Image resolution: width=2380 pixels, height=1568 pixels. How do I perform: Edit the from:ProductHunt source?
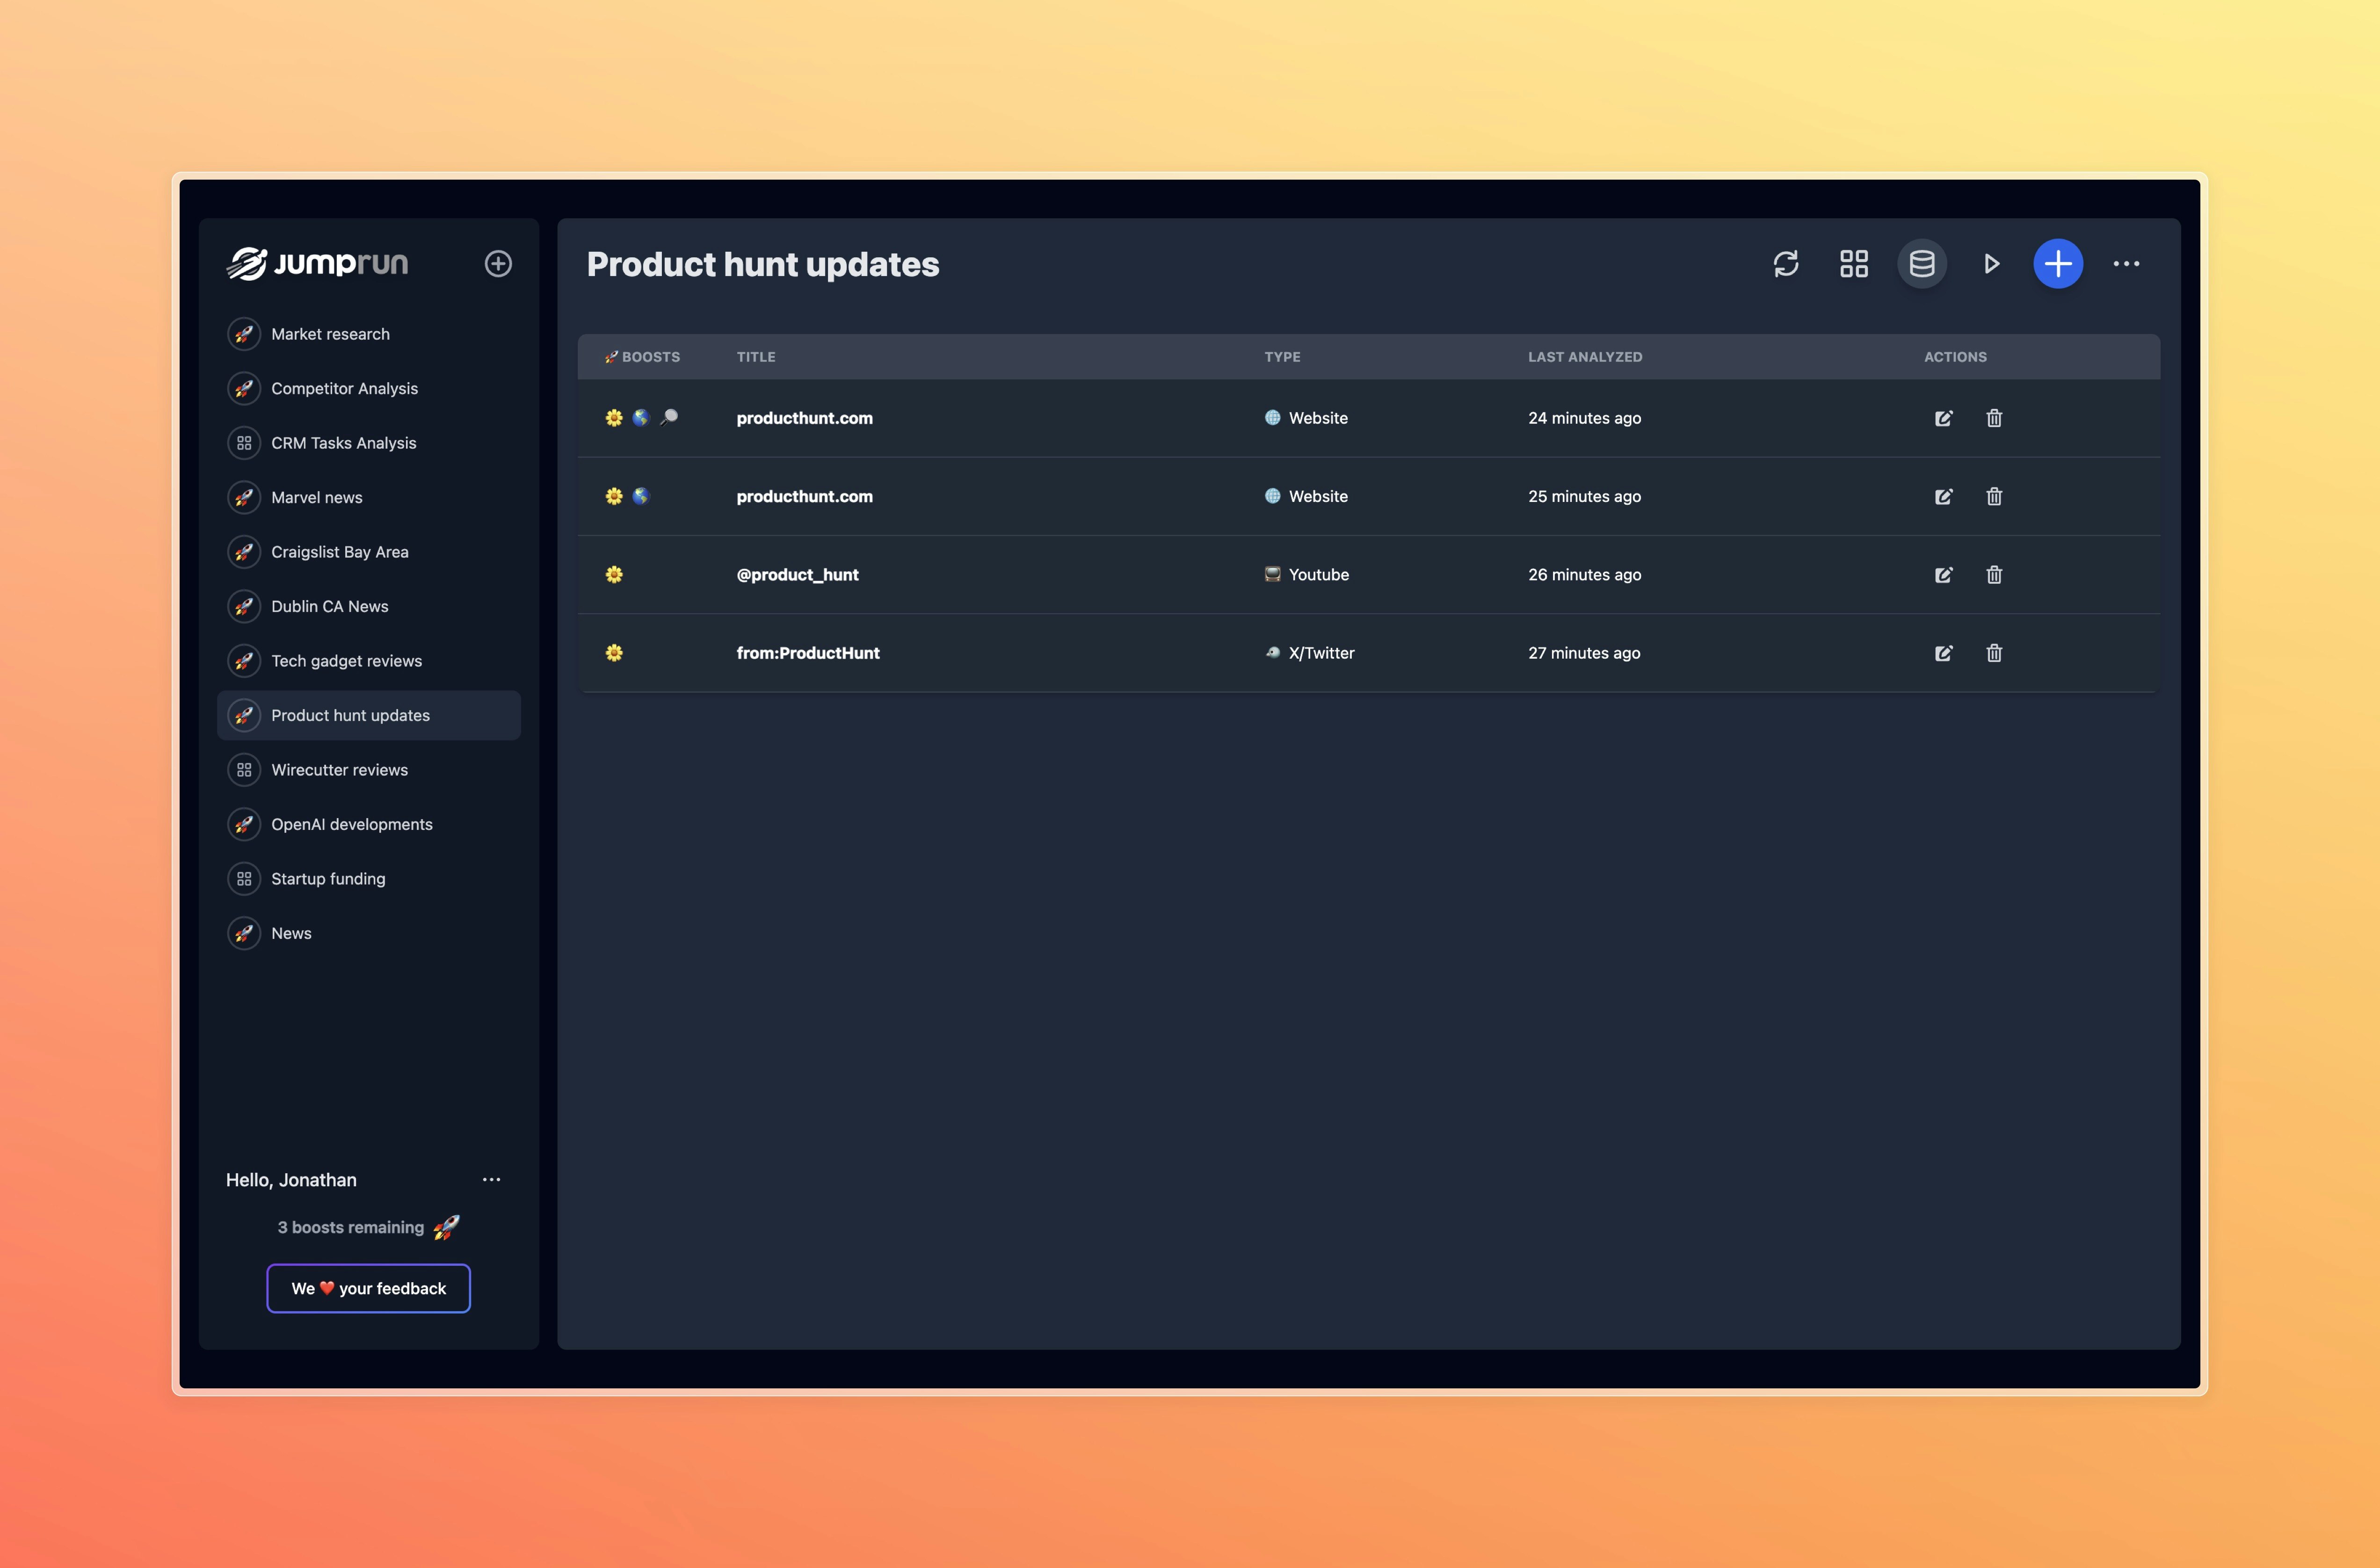pos(1943,653)
